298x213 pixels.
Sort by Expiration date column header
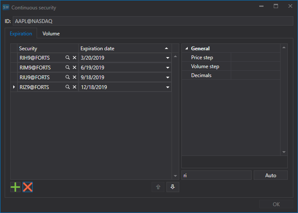coord(125,49)
